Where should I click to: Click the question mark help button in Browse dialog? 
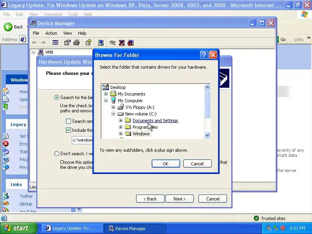point(204,55)
